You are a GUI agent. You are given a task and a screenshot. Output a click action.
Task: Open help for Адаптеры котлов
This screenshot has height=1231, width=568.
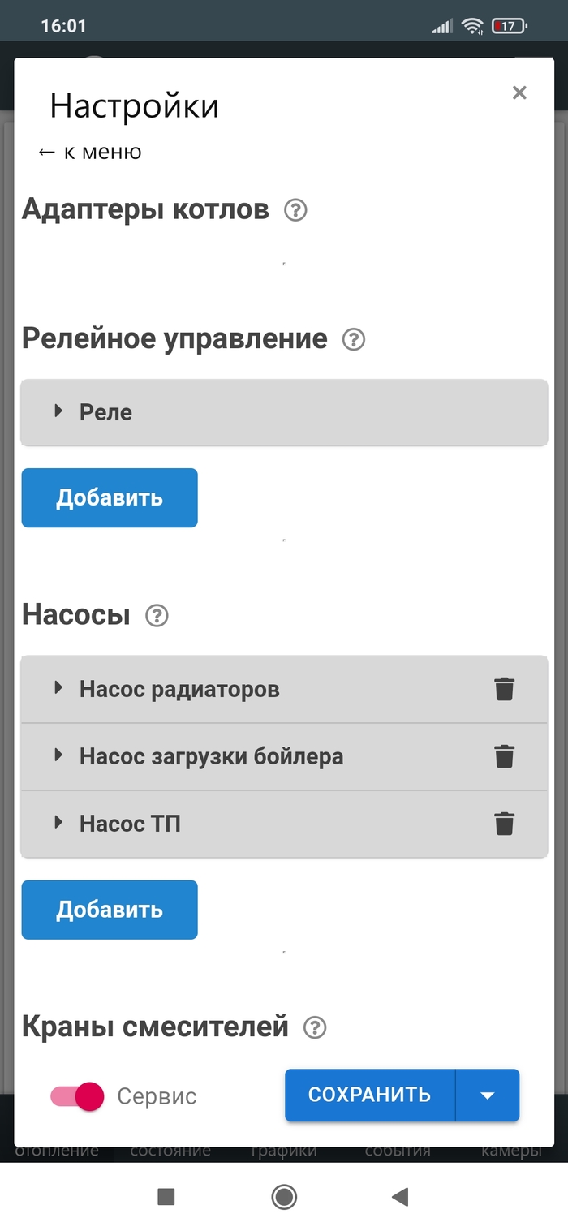coord(295,210)
